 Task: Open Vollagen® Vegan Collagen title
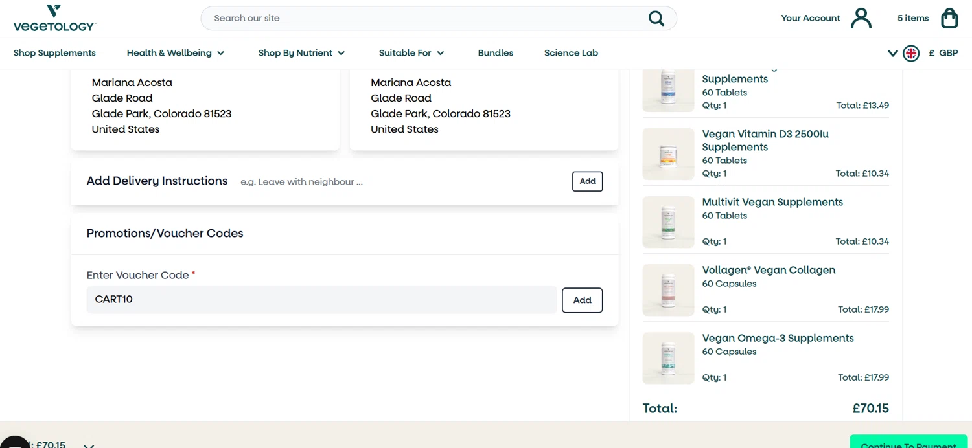[769, 270]
